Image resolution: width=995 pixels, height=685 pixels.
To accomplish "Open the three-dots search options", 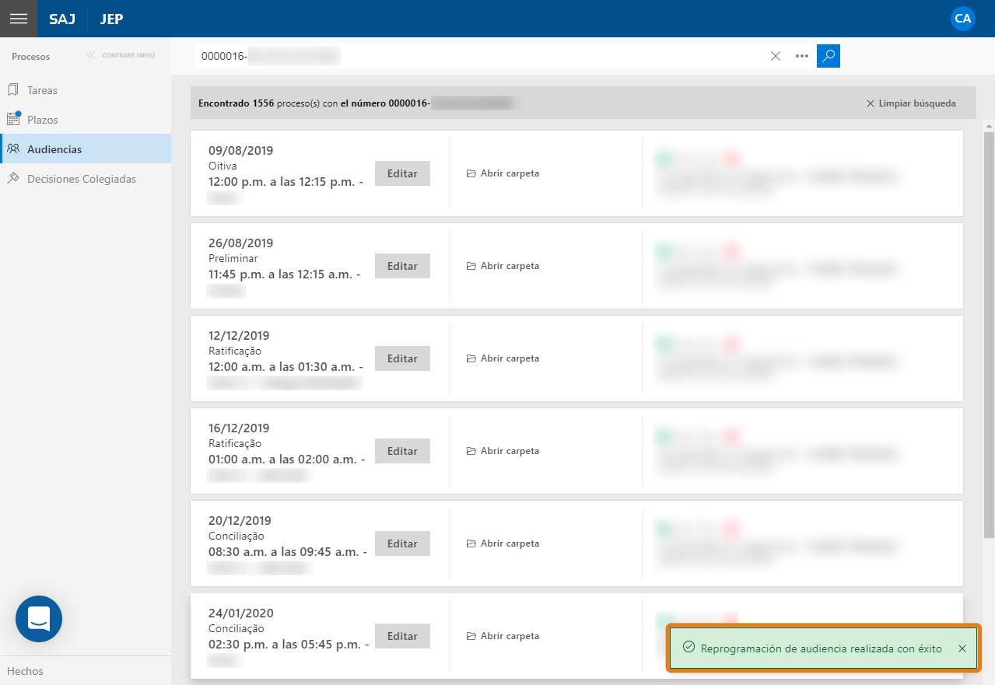I will click(x=801, y=56).
